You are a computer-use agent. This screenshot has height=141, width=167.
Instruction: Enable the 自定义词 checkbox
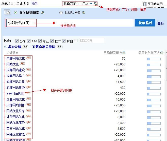tap(76, 41)
